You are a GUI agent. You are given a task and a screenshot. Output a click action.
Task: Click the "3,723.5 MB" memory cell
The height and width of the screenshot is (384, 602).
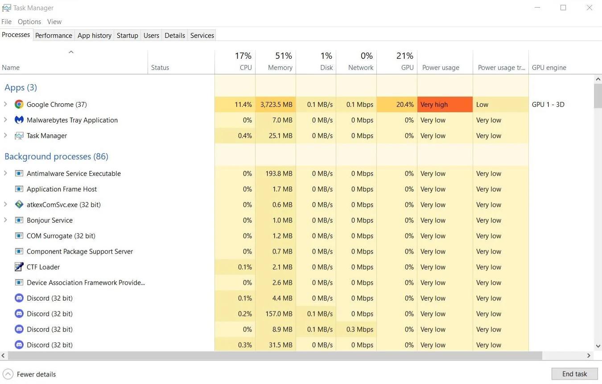point(276,104)
